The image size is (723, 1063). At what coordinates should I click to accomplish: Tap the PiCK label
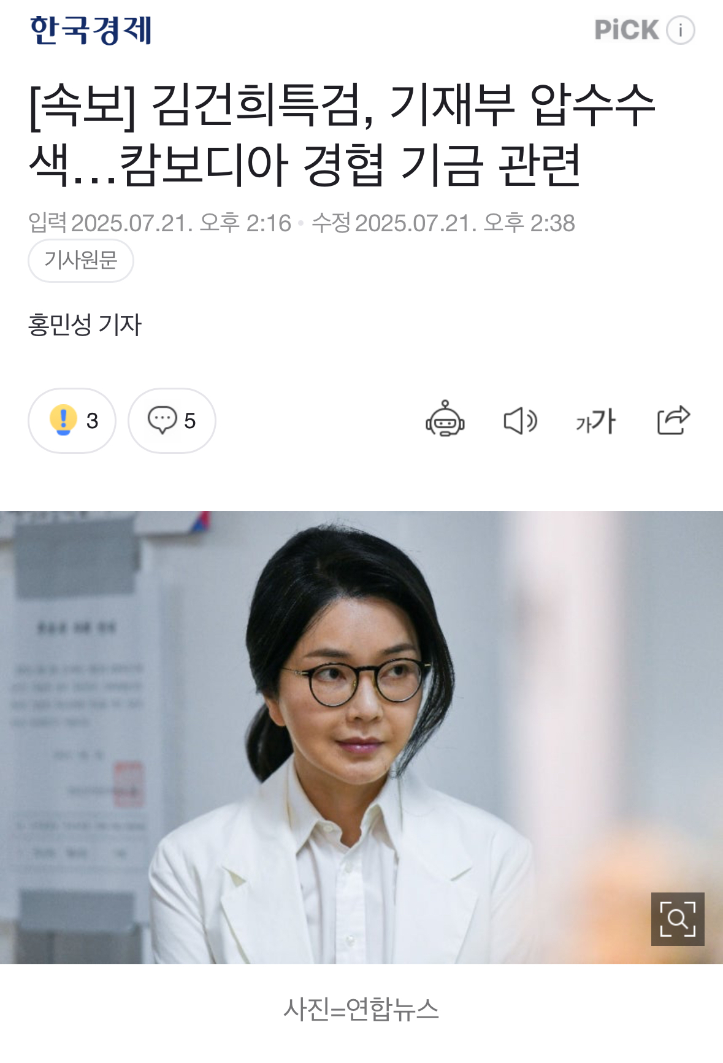point(627,30)
